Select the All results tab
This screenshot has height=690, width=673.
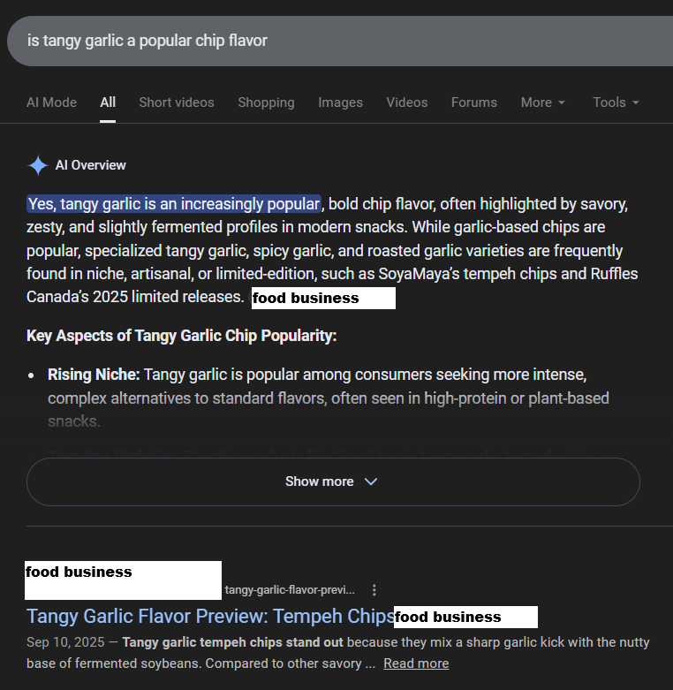click(108, 102)
